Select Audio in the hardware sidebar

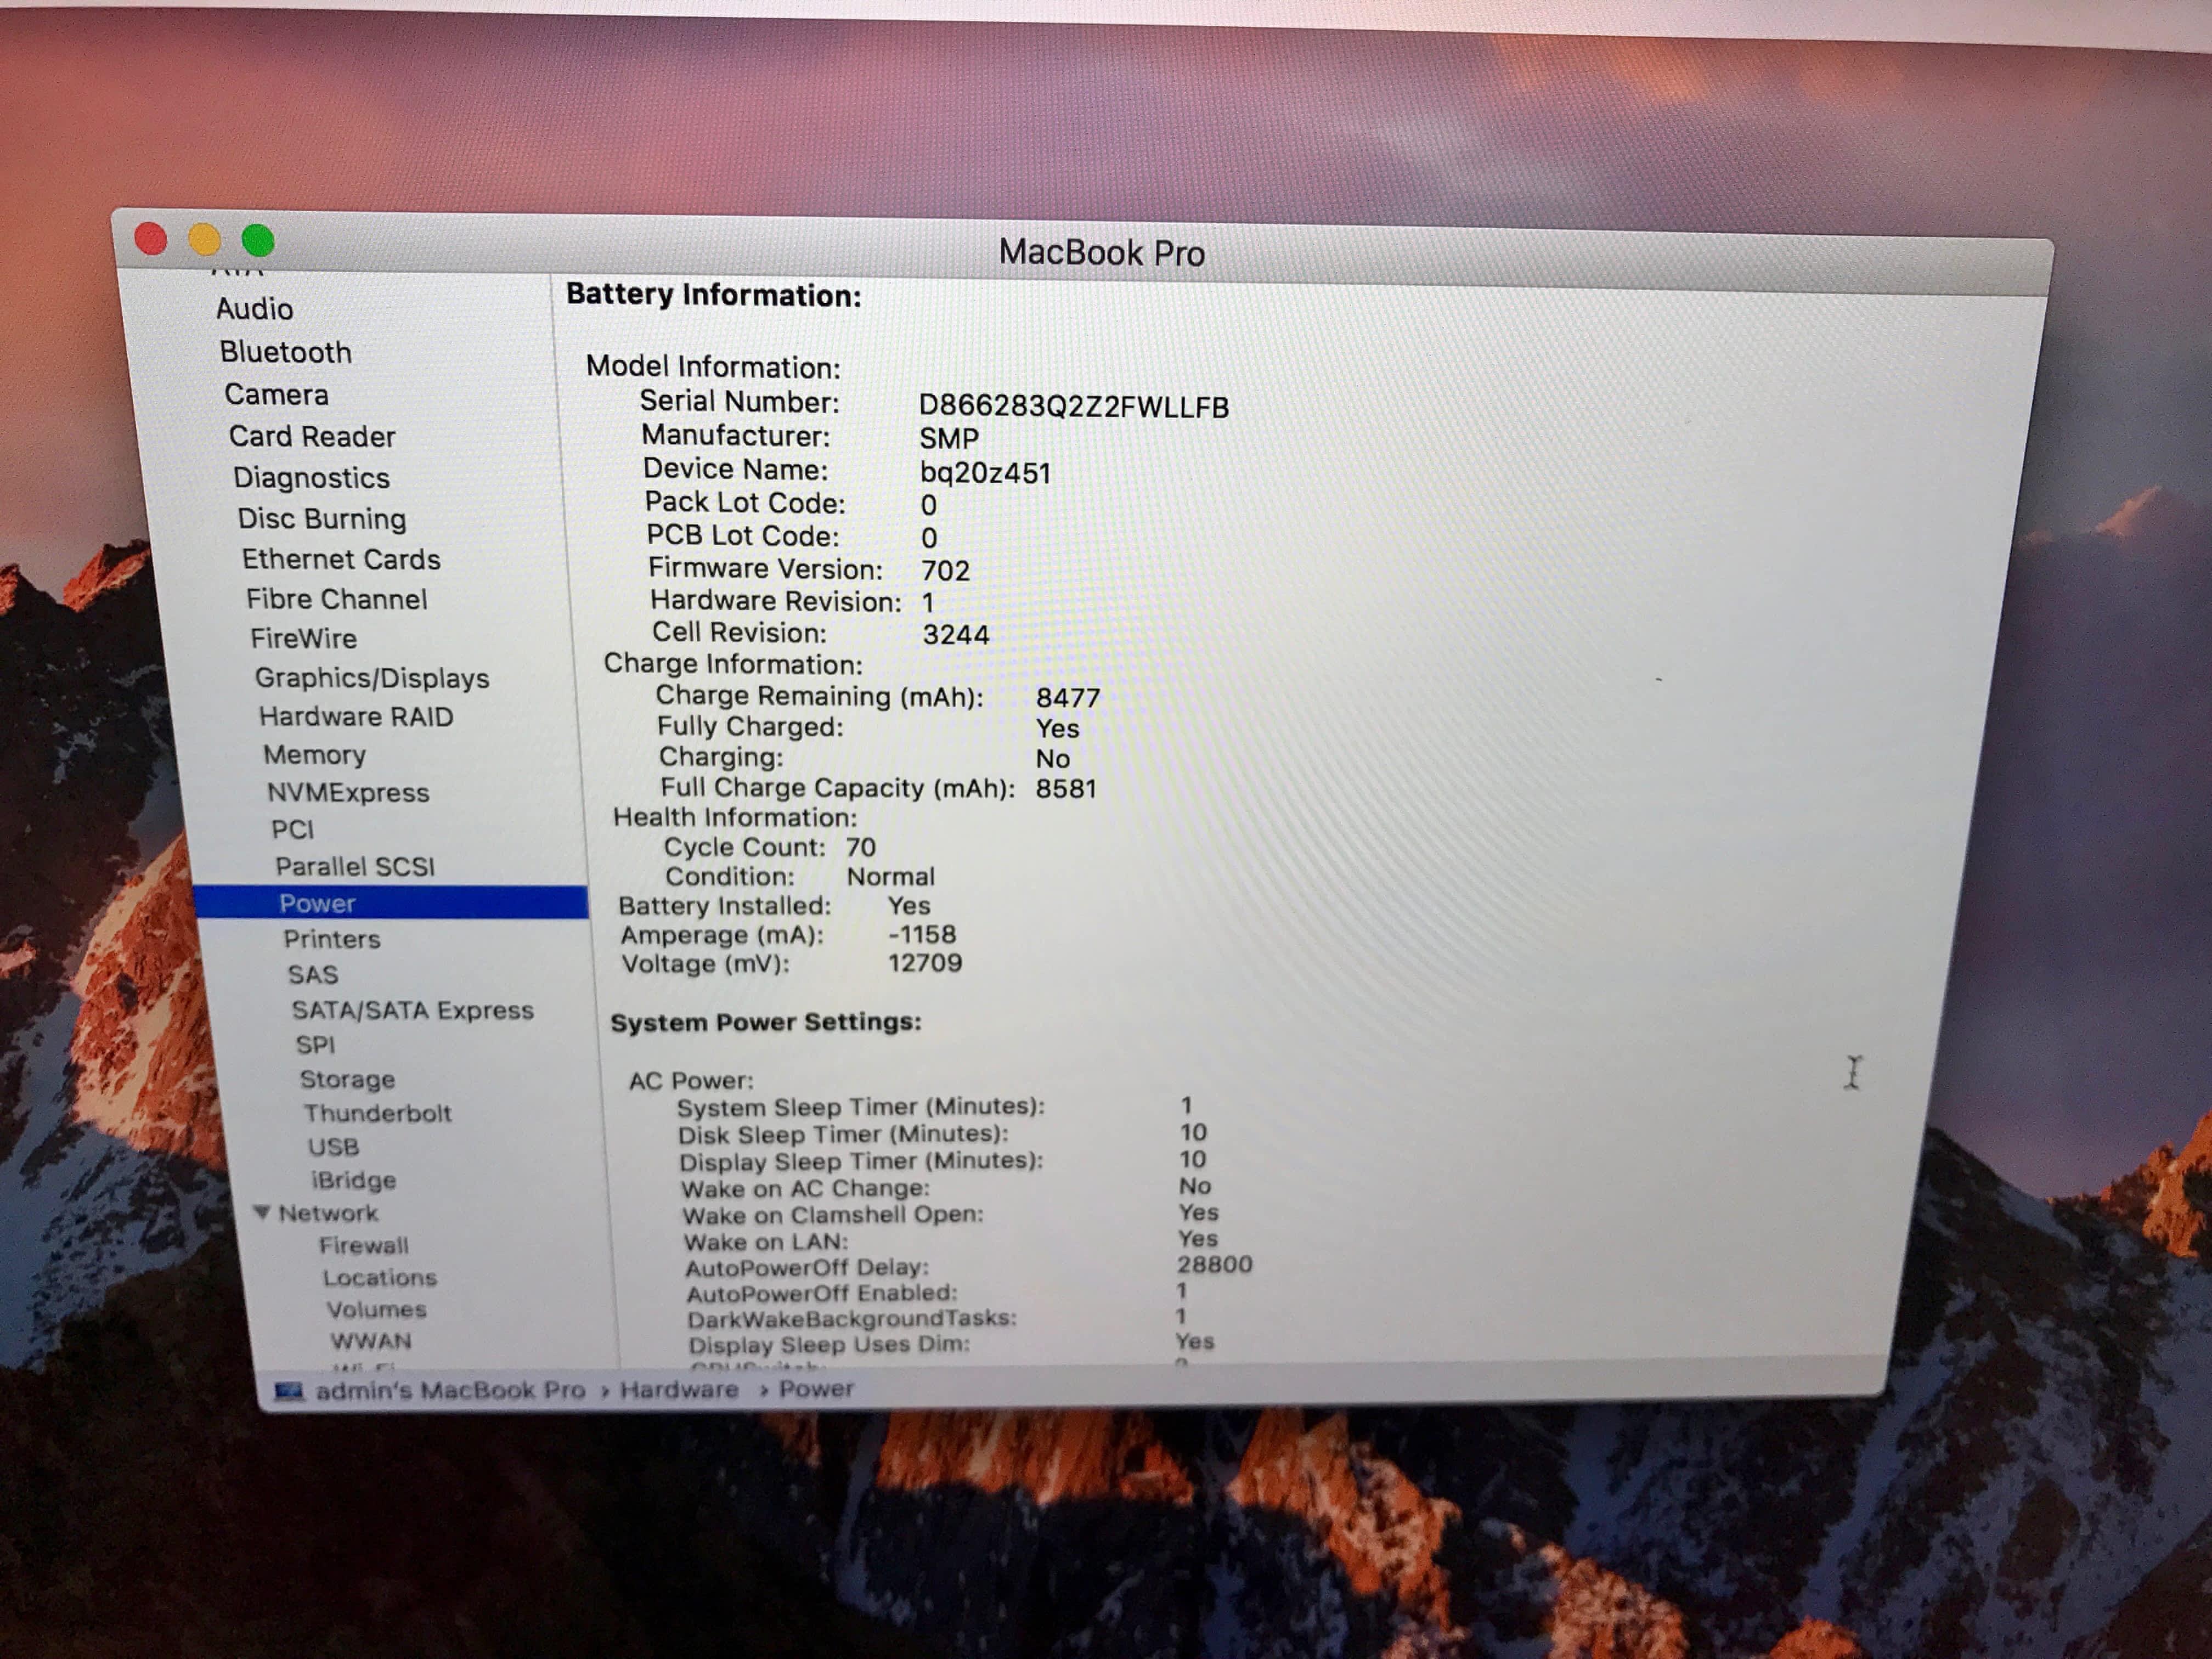click(x=254, y=309)
